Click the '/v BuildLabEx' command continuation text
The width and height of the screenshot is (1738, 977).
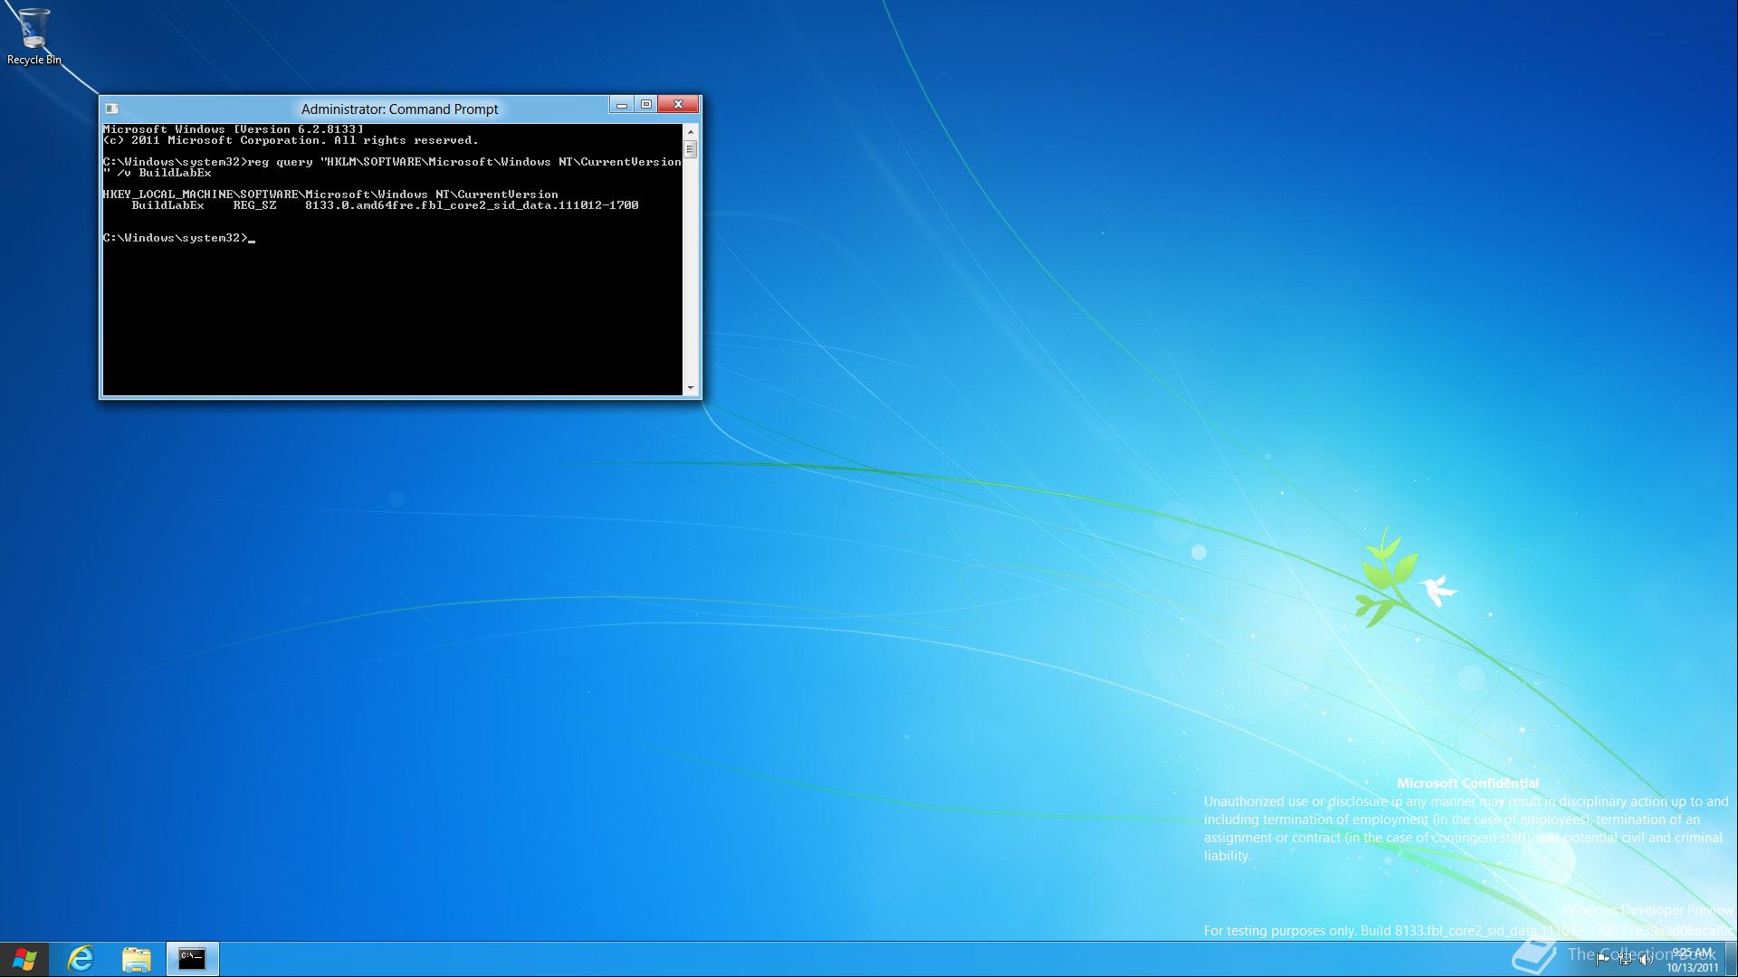point(164,173)
